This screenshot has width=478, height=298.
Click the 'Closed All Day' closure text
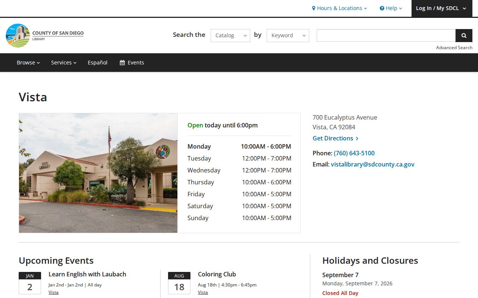[x=340, y=293]
